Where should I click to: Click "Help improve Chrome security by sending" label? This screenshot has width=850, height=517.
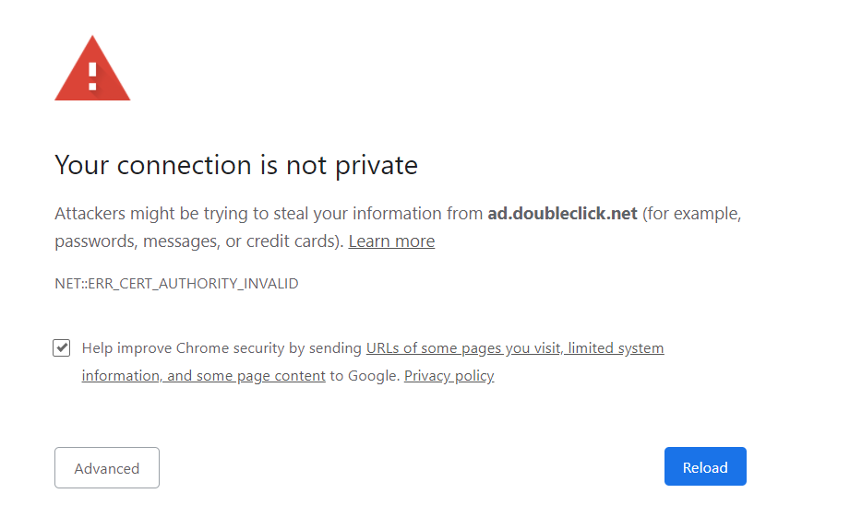coord(221,348)
